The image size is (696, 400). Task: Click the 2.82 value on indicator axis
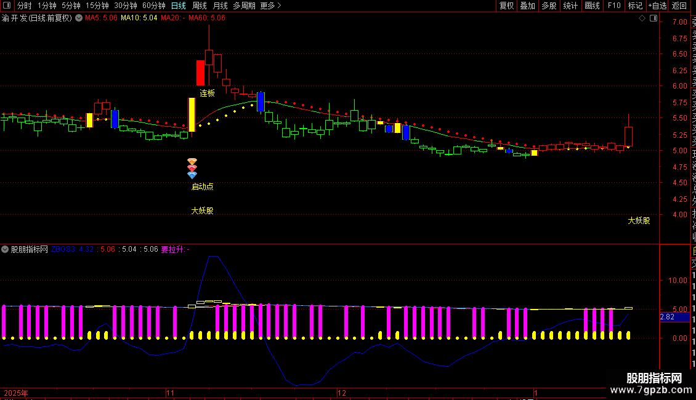(667, 317)
